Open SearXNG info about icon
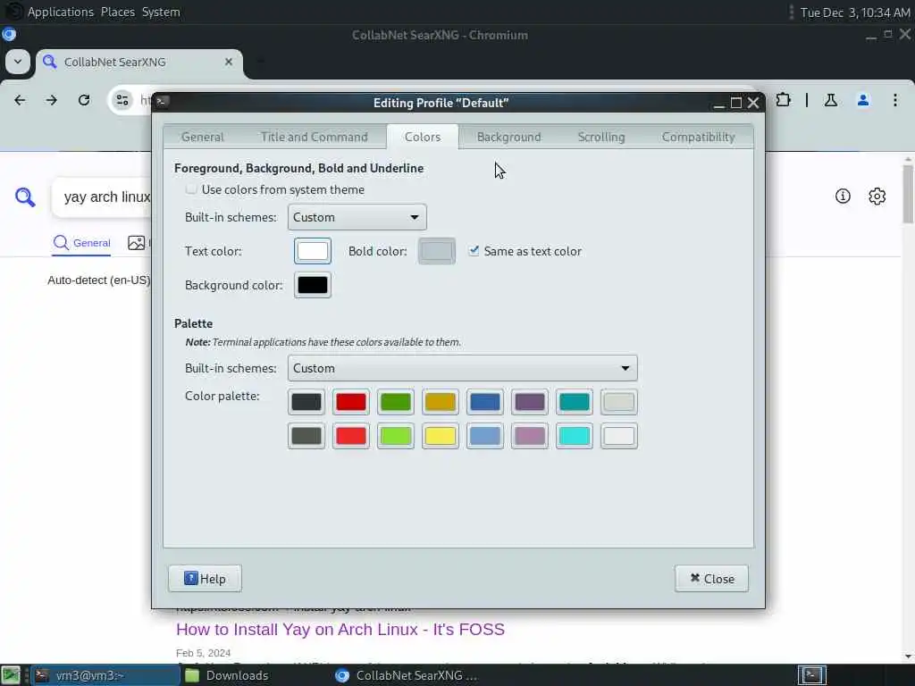The width and height of the screenshot is (915, 686). 843,197
